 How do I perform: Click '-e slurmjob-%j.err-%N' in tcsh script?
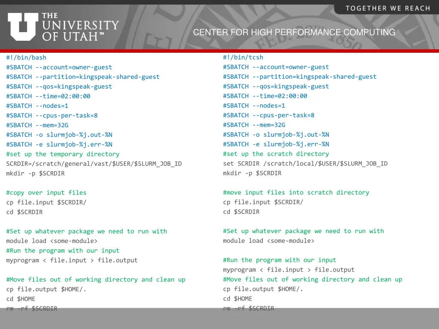point(276,144)
